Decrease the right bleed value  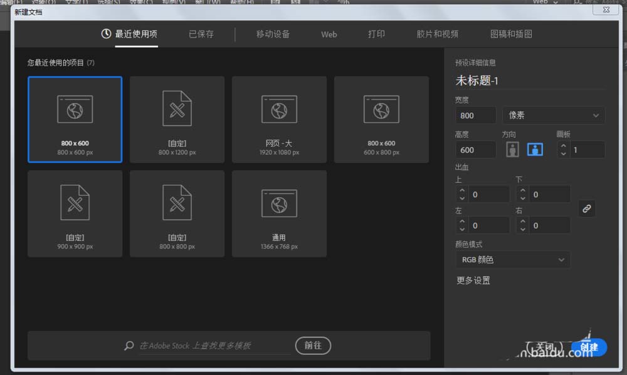click(523, 229)
